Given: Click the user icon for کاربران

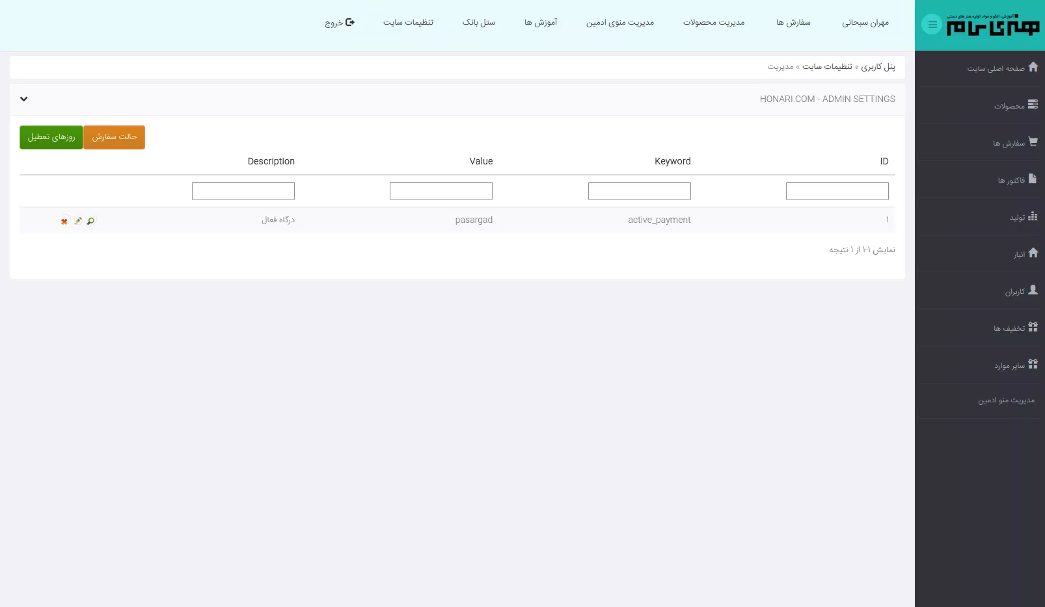Looking at the screenshot, I should pos(1033,290).
